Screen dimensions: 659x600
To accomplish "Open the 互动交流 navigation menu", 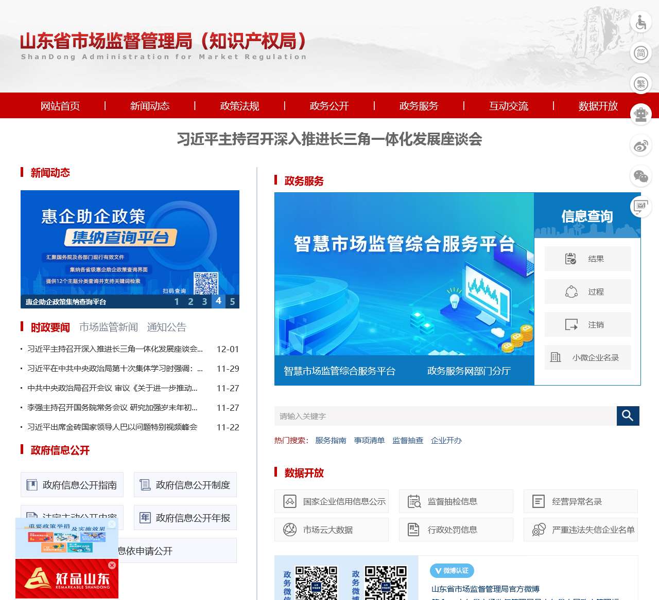I will [509, 106].
